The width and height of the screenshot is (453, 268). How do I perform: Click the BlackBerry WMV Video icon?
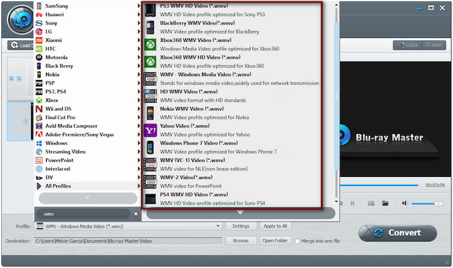pos(150,27)
